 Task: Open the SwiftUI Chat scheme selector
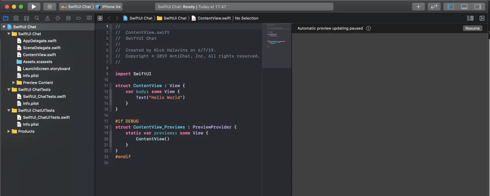[x=77, y=6]
